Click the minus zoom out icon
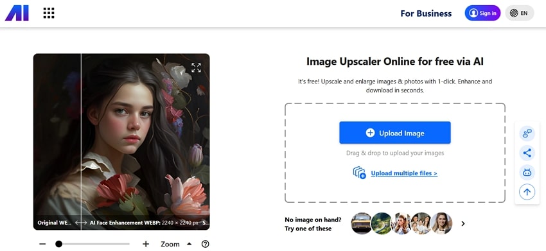This screenshot has height=251, width=546. 42,244
